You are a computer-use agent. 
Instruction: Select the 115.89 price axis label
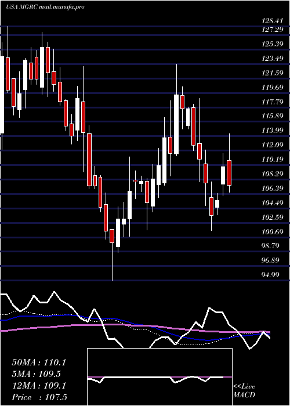tap(271, 116)
